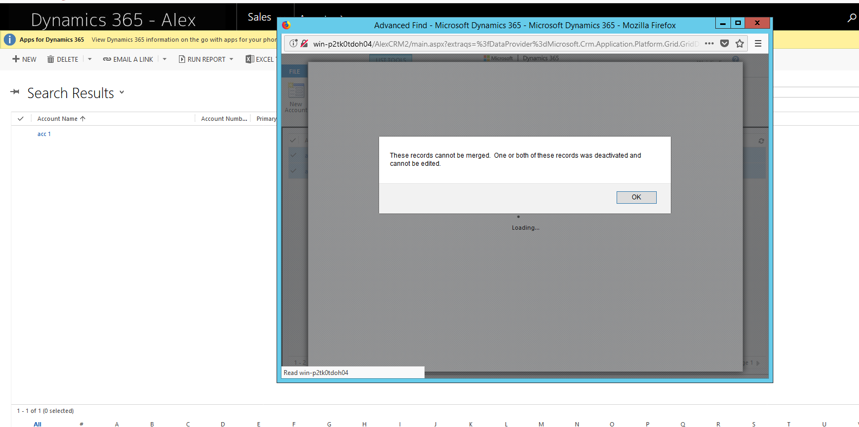Click the Firefox logo in popup title bar
The width and height of the screenshot is (859, 427).
point(286,25)
